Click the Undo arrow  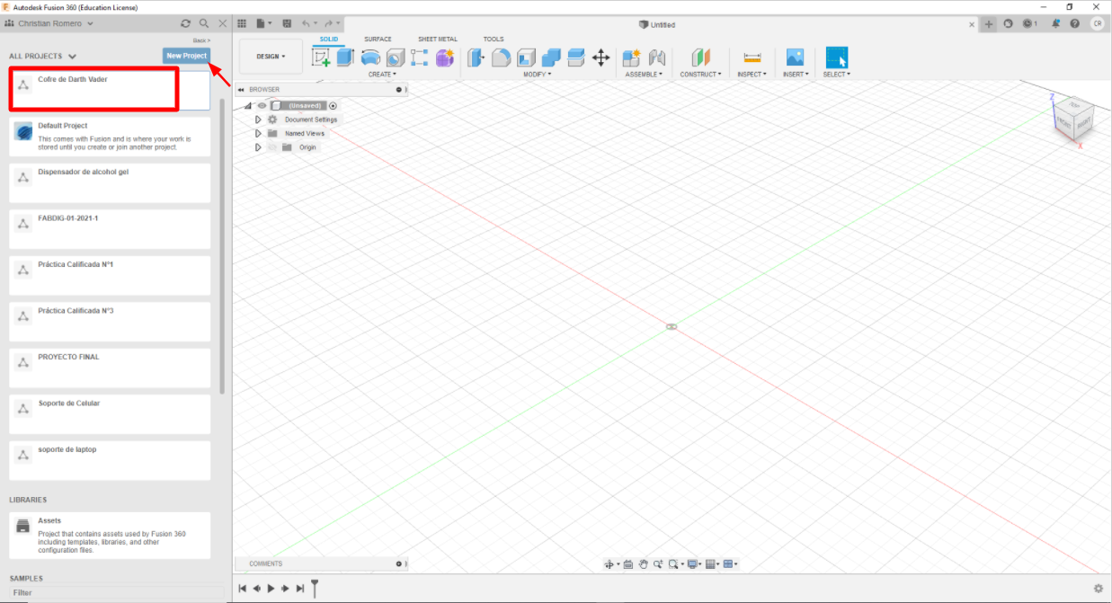307,23
